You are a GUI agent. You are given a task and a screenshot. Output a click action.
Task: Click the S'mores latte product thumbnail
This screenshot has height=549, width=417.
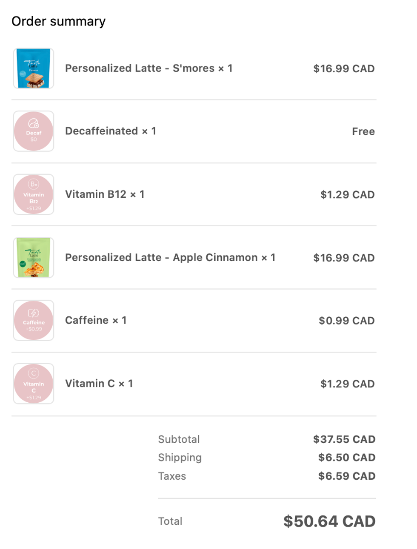point(34,68)
